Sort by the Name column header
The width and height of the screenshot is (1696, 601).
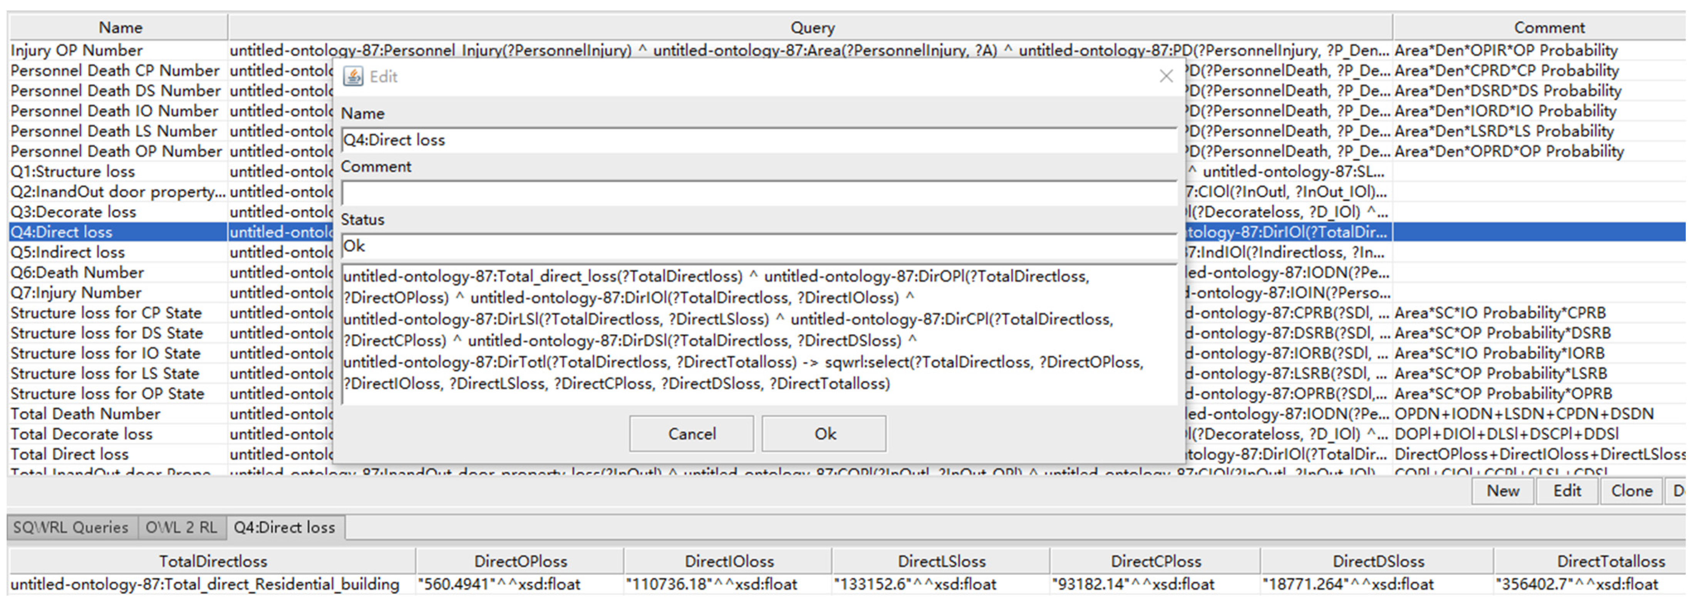(x=120, y=28)
